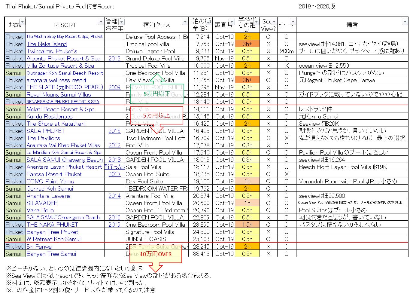Screen dimensions: 413x297
Task: Open the 2019 stay year link
Action: [114, 225]
